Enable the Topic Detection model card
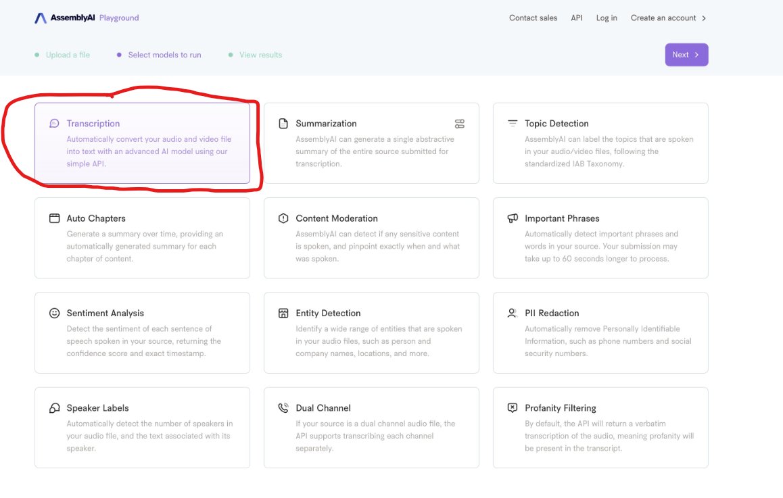The height and width of the screenshot is (498, 783). point(600,143)
